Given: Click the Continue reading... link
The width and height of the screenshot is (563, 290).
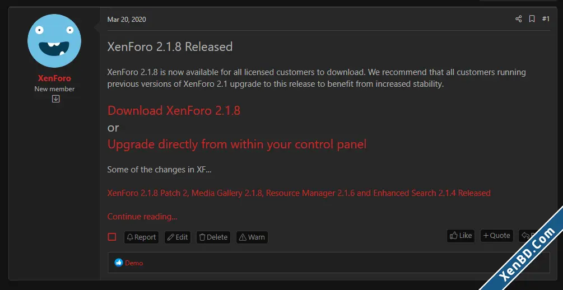Looking at the screenshot, I should (142, 217).
